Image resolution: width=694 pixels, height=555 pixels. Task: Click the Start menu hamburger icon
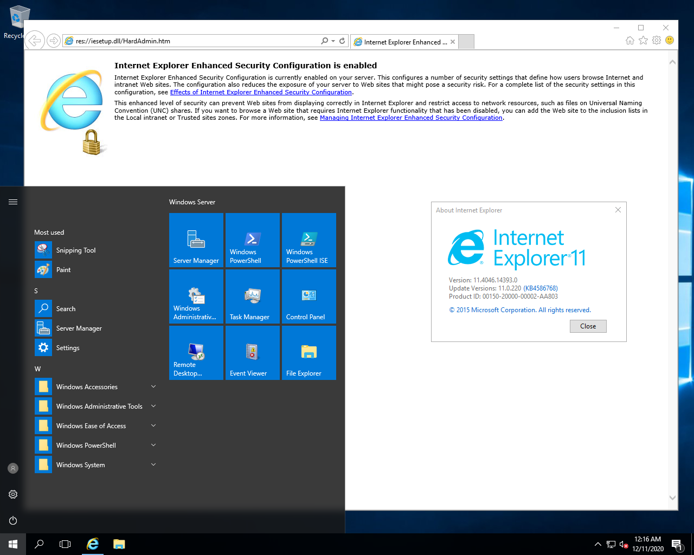point(13,202)
